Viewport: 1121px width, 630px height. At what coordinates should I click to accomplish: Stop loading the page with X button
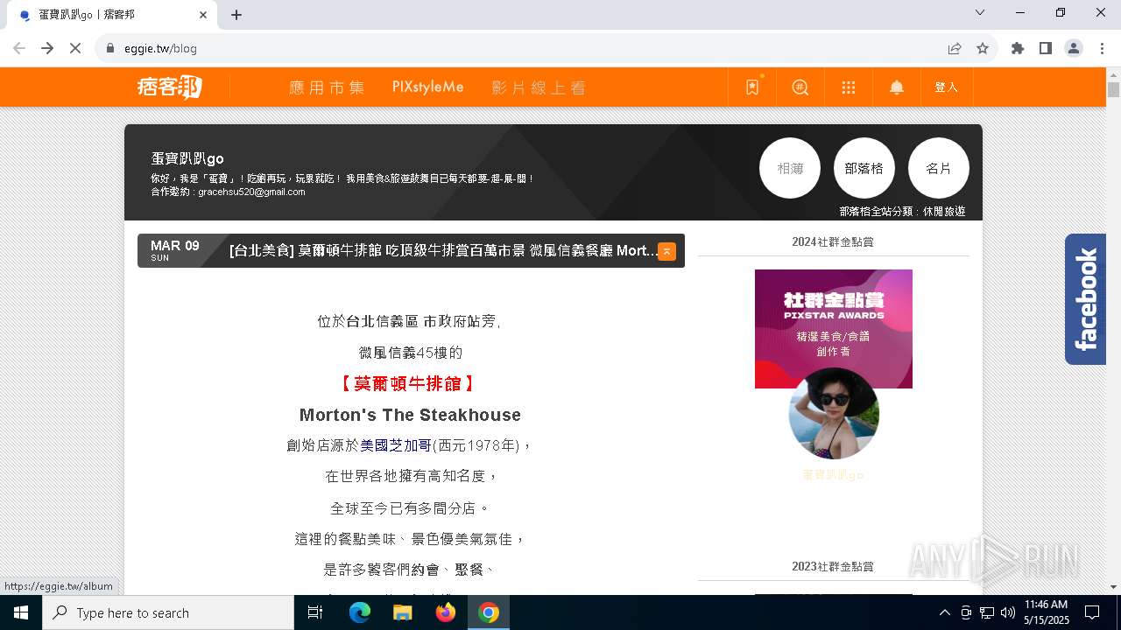point(75,48)
